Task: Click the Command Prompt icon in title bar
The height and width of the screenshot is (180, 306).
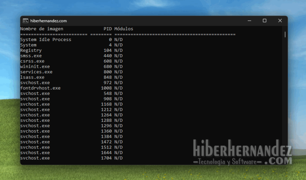Action: point(25,21)
